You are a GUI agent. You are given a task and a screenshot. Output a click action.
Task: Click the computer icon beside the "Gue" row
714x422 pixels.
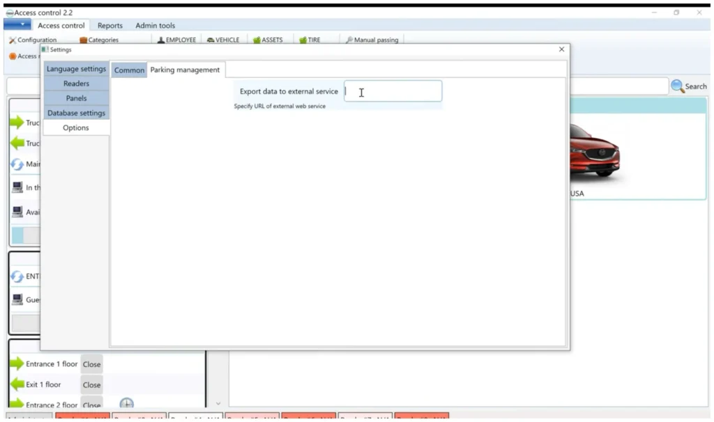(x=17, y=299)
